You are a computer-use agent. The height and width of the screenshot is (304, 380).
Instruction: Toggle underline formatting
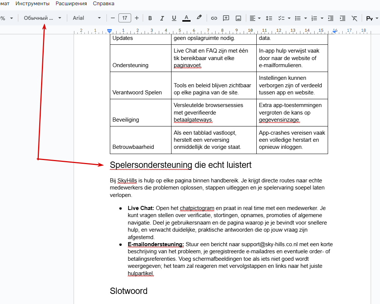[174, 18]
